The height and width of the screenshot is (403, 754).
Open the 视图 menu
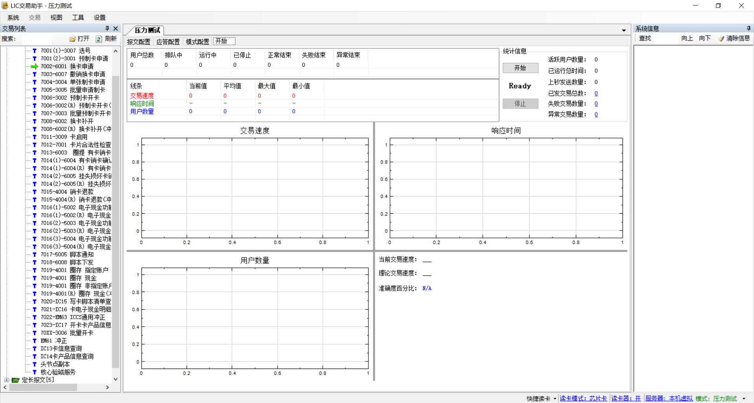(x=56, y=18)
